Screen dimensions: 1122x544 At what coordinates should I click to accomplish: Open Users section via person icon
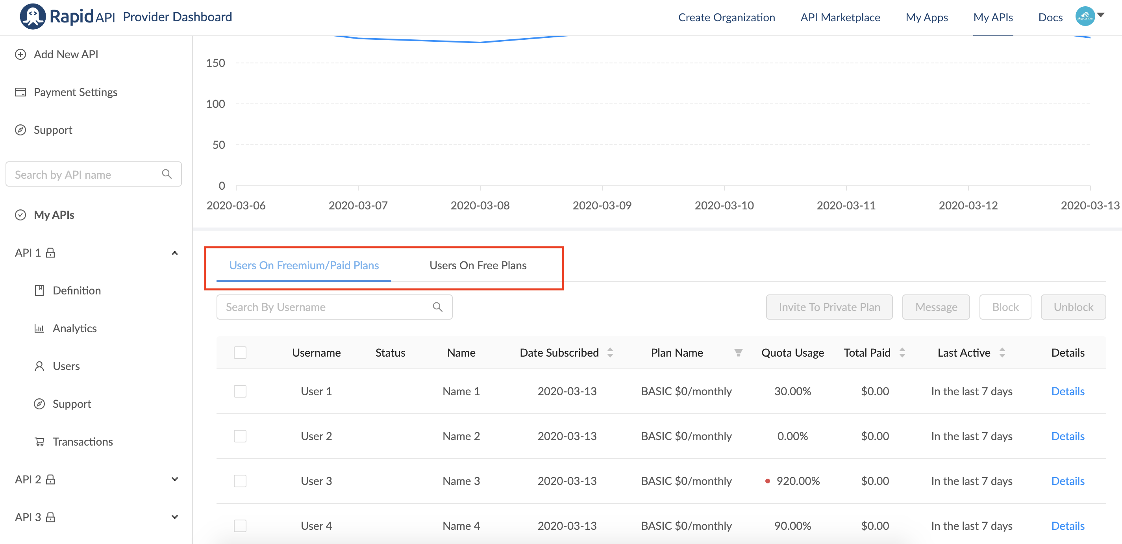(39, 366)
